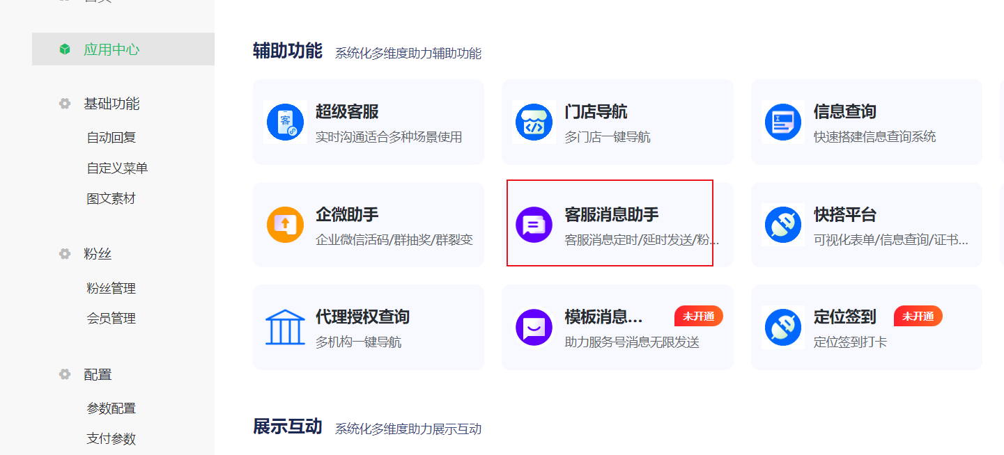Open the 定位签到 plug icon
The image size is (1004, 455).
click(x=783, y=328)
